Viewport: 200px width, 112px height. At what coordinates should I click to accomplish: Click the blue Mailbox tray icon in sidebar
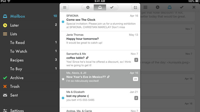point(5,16)
